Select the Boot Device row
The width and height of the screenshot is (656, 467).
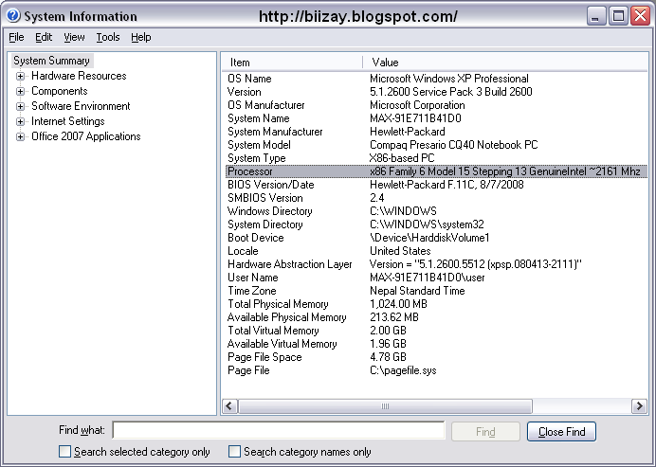435,238
